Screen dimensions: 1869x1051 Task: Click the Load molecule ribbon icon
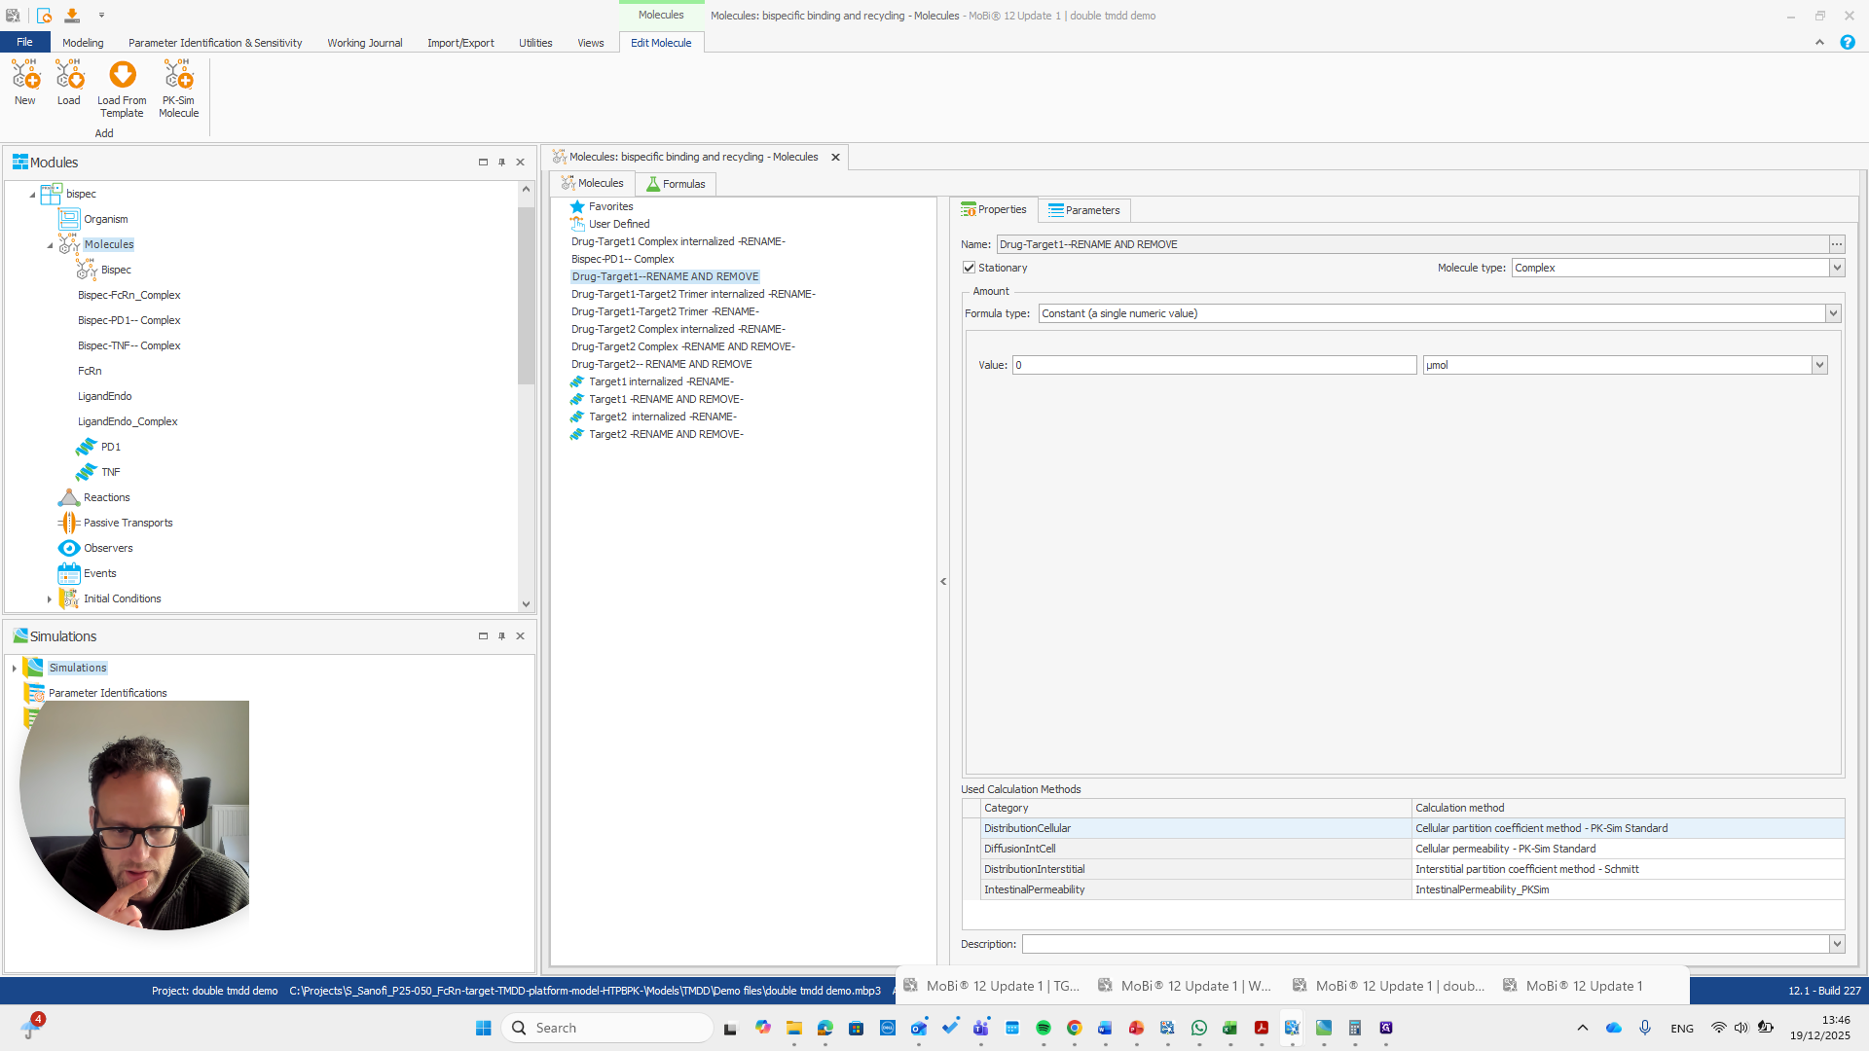coord(69,75)
